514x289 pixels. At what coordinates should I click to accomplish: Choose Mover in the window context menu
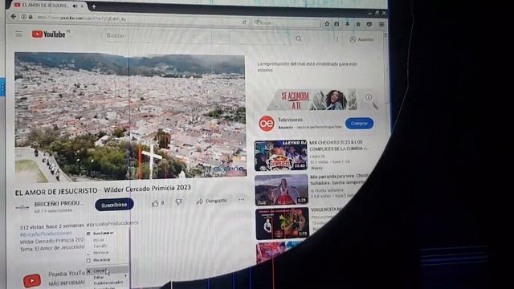(x=98, y=240)
